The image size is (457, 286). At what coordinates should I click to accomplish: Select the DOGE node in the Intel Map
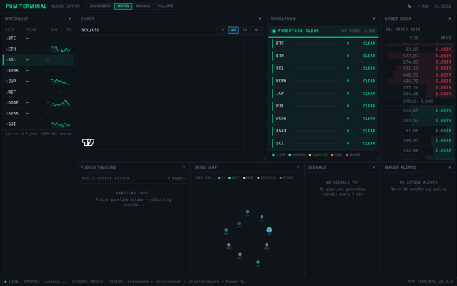tap(228, 245)
